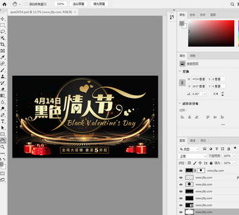Select the Brush tool
The image size is (239, 215).
point(2,70)
